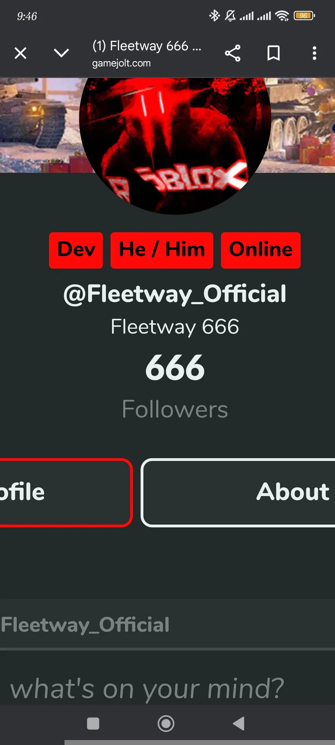The height and width of the screenshot is (745, 335).
Task: Tap the Online status badge
Action: point(261,250)
